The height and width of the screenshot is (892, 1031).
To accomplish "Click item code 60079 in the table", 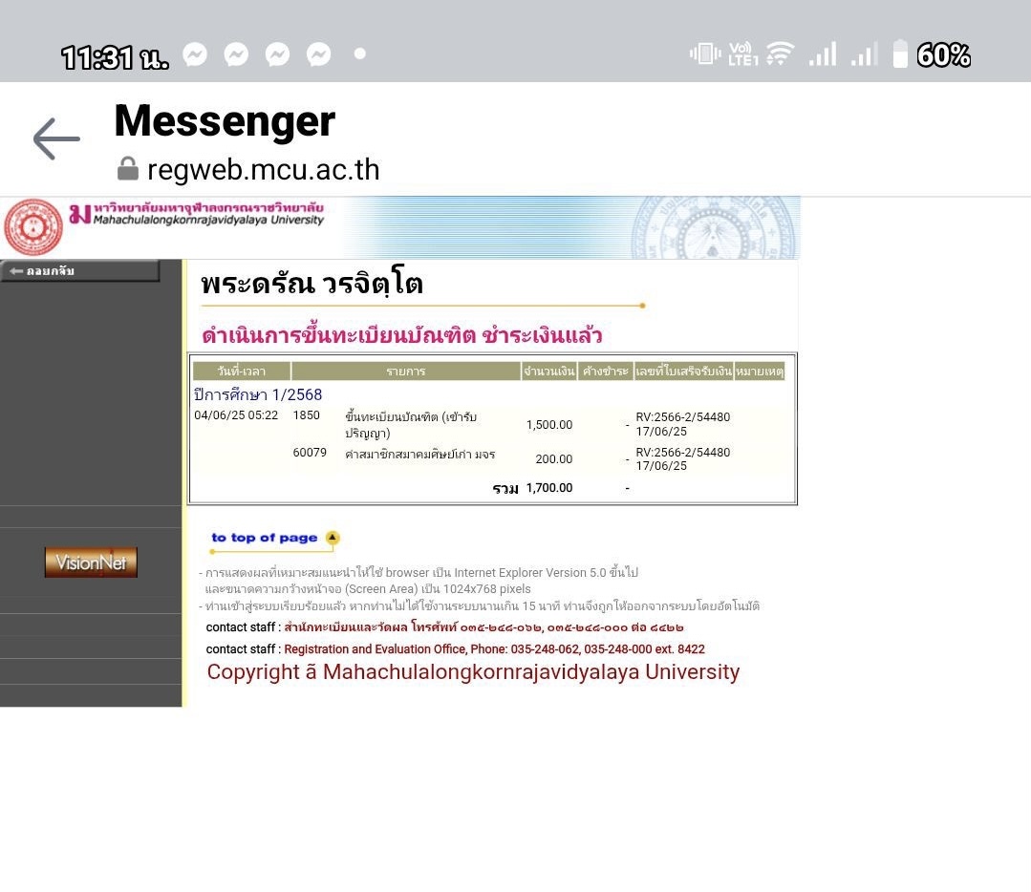I will pos(310,453).
